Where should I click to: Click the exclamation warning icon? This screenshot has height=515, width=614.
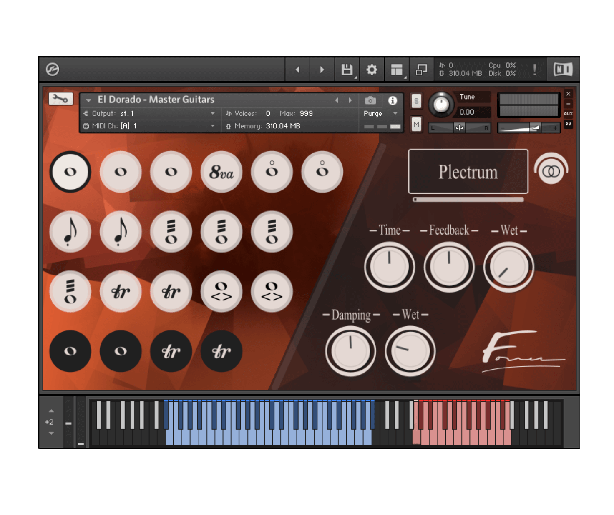pos(535,70)
